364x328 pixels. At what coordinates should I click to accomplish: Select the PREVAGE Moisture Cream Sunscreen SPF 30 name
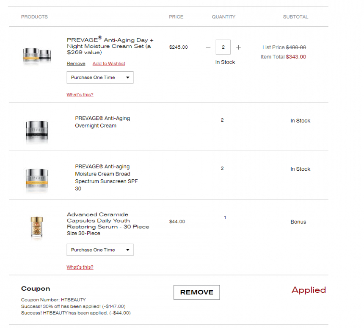[106, 178]
